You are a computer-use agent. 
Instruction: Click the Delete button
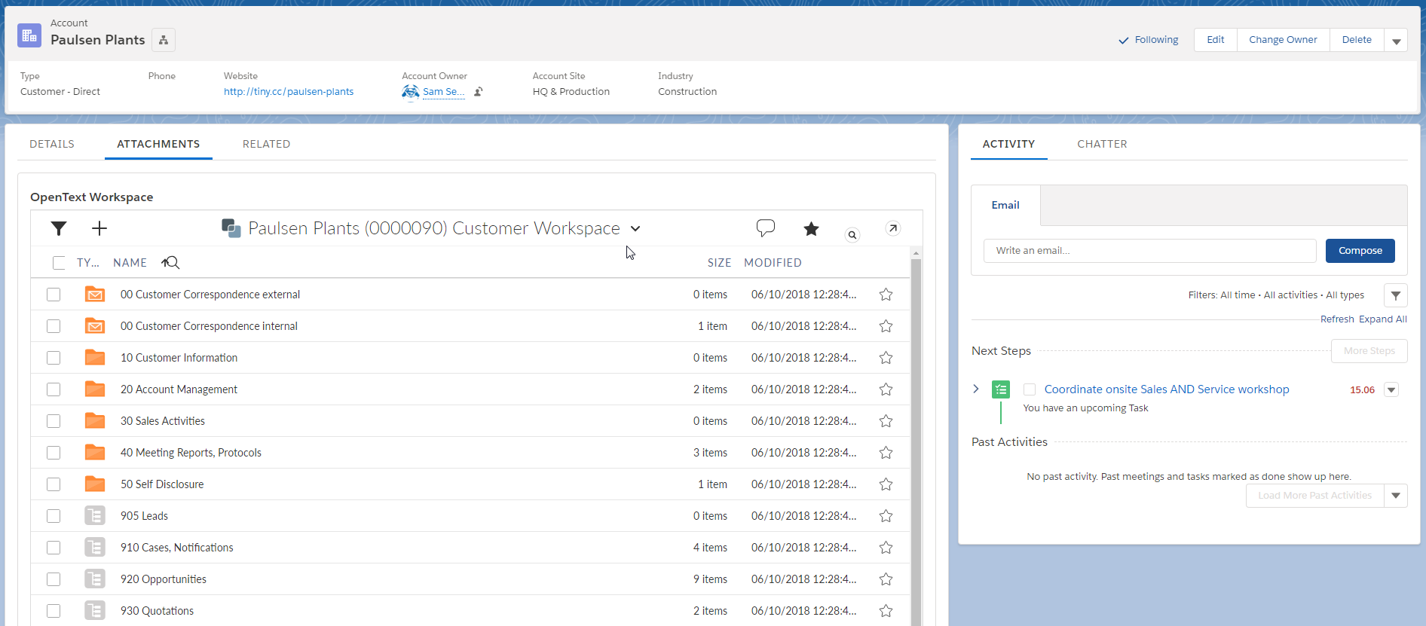coord(1357,40)
